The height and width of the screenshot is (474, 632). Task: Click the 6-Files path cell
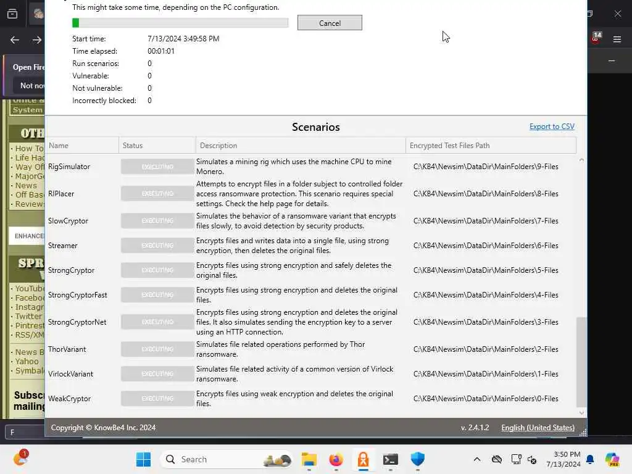486,246
